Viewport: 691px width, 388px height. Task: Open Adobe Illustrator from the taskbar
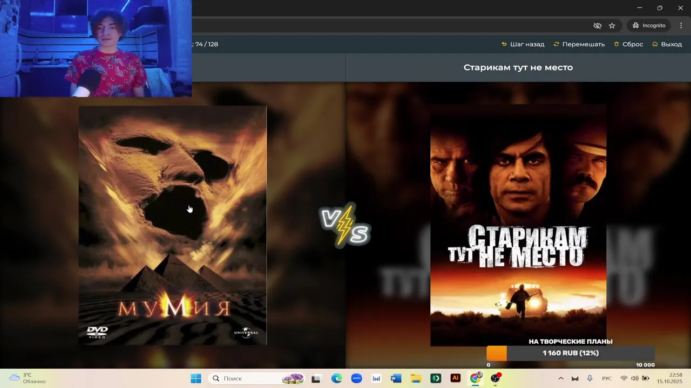click(455, 378)
